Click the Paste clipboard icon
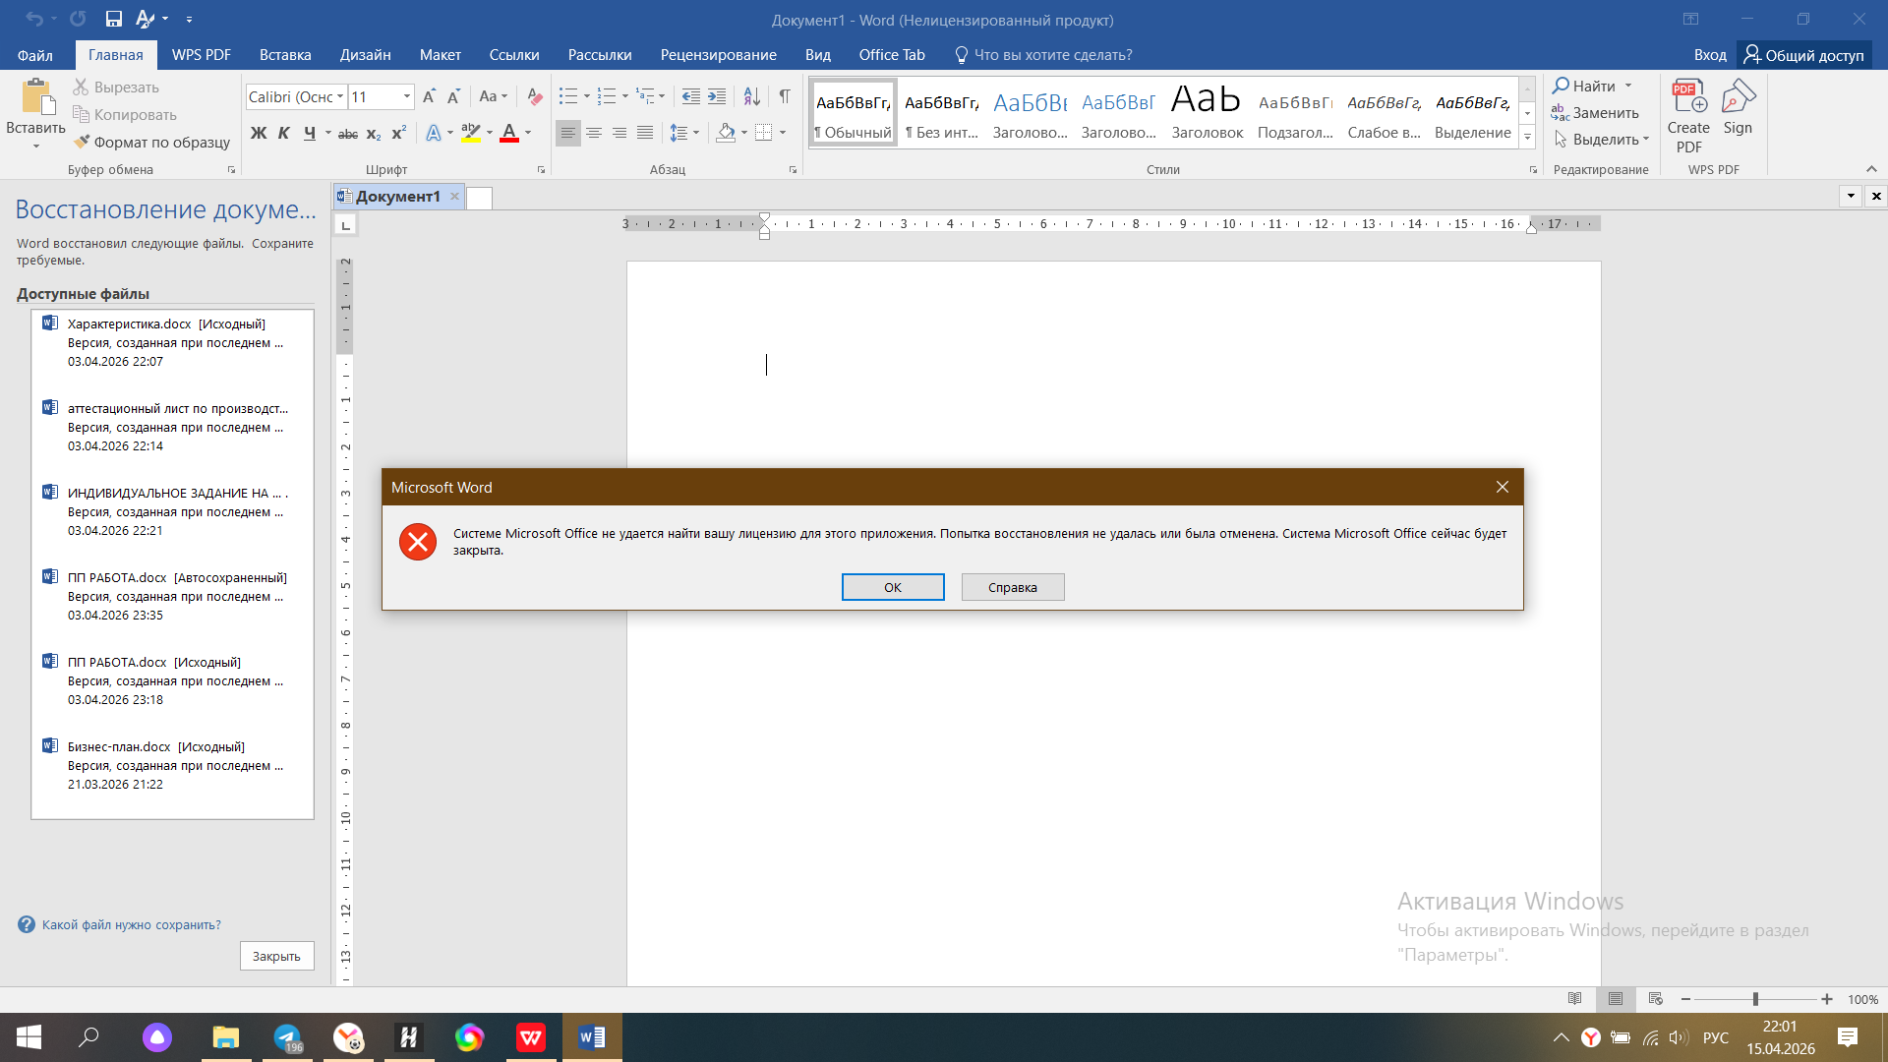 coord(36,98)
